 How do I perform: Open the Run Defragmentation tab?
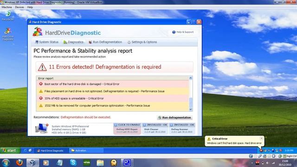click(x=105, y=42)
